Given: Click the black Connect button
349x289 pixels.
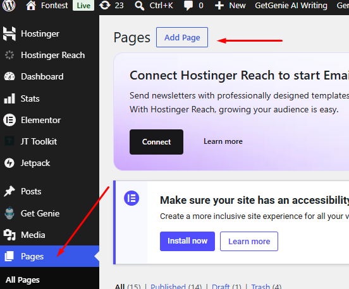Looking at the screenshot, I should (x=156, y=142).
